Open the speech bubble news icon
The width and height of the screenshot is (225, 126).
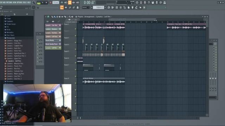[x=161, y=2]
